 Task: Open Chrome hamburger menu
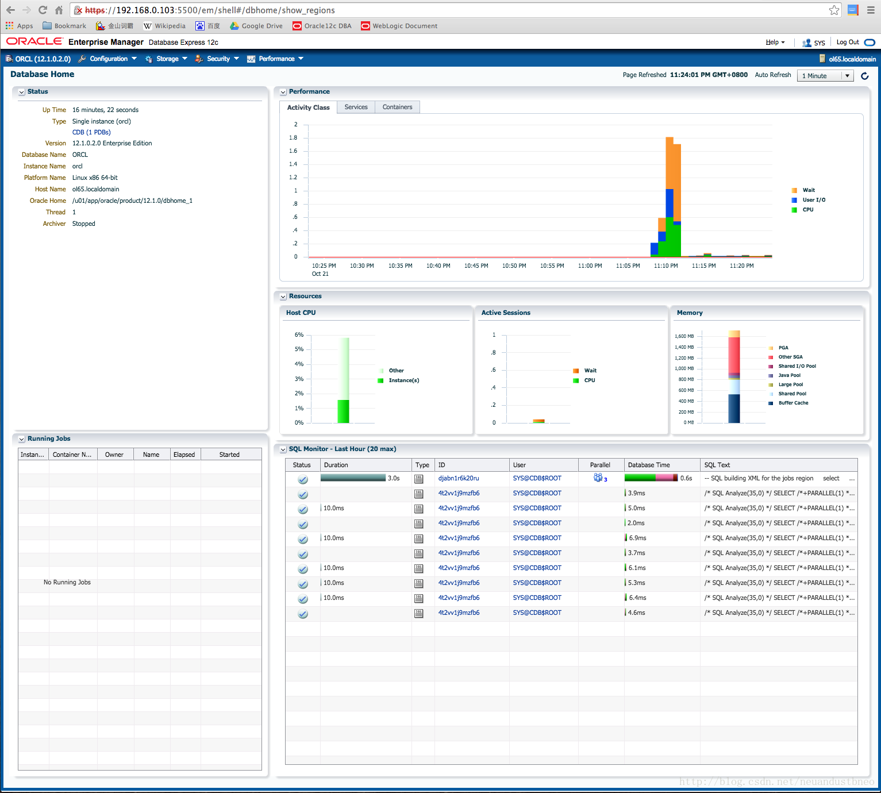[x=871, y=10]
